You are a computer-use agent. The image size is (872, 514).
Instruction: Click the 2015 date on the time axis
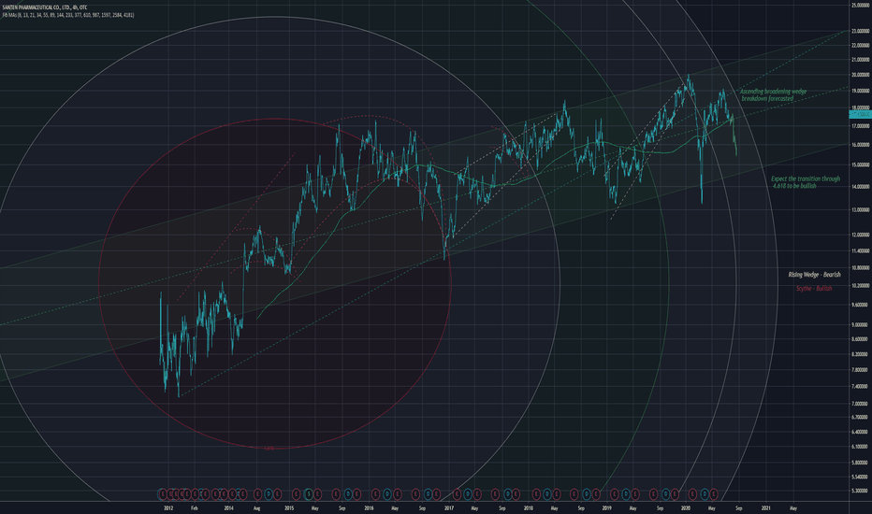[289, 507]
